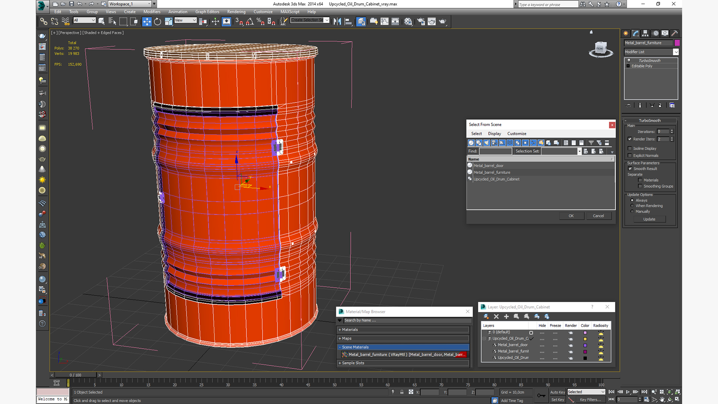Click the object color swatch beside Metal_barrel_furniture name
The image size is (718, 404).
point(677,43)
